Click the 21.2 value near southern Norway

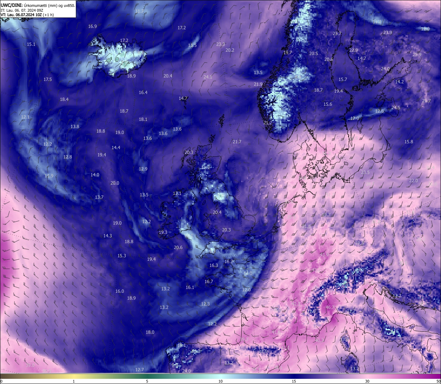tap(268, 123)
